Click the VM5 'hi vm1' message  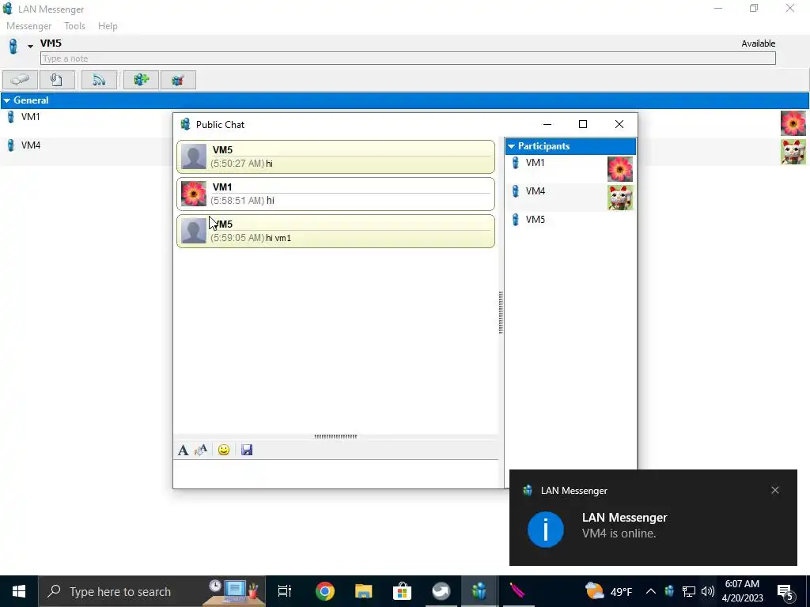pos(335,232)
